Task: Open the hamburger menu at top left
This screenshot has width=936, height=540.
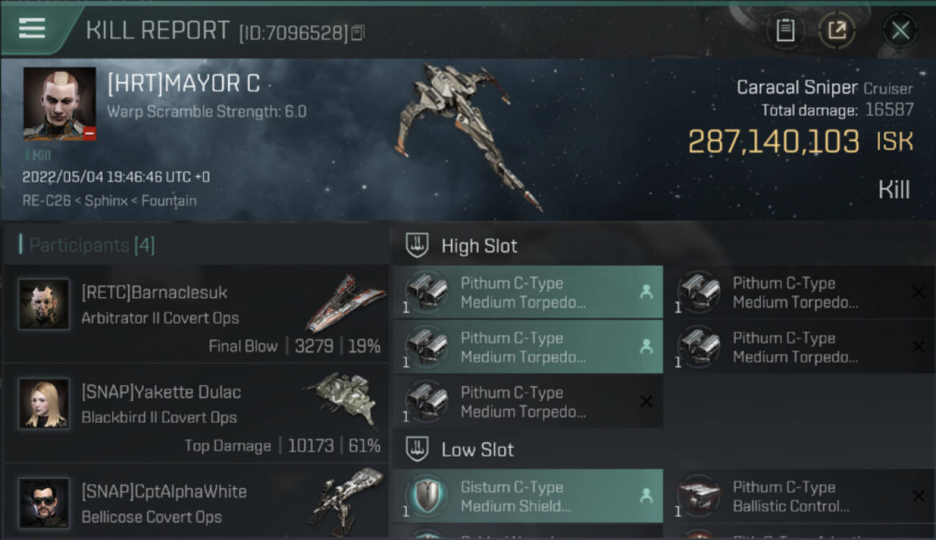Action: click(32, 29)
